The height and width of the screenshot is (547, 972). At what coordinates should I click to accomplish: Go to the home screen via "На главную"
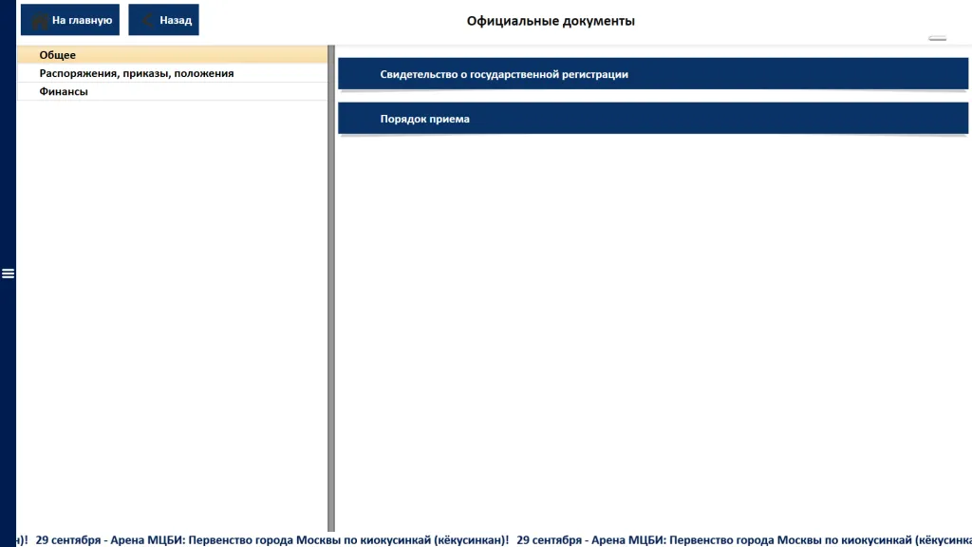(70, 20)
